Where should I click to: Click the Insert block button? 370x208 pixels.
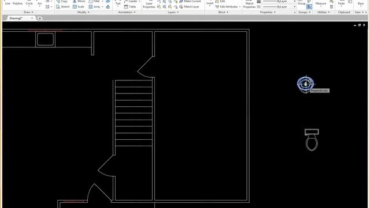pos(210,3)
